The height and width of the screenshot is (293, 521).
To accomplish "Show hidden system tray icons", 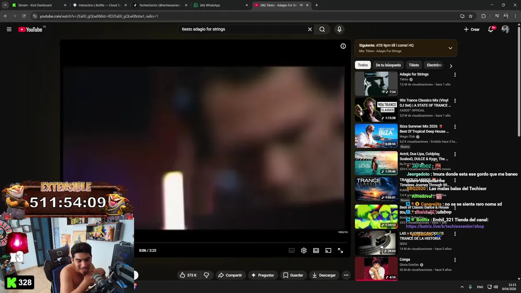I will pos(462,287).
